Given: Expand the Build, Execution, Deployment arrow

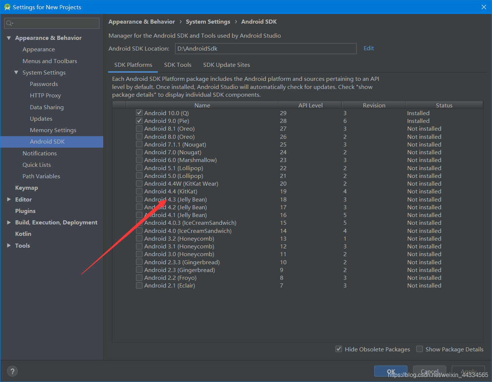Looking at the screenshot, I should click(x=9, y=223).
